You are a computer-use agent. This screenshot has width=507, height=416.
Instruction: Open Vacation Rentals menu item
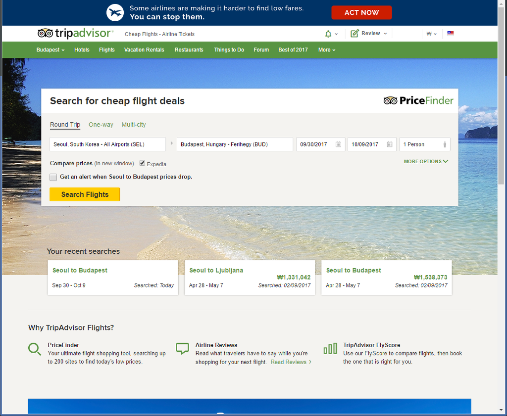click(144, 50)
